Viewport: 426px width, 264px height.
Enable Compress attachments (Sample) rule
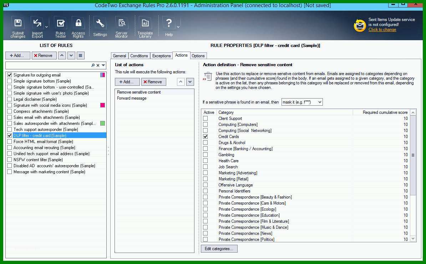coord(10,111)
